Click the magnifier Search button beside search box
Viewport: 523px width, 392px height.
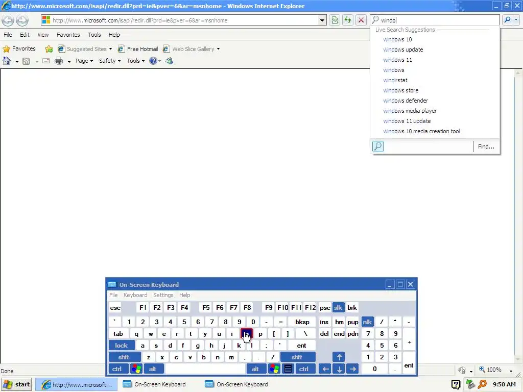pyautogui.click(x=507, y=20)
